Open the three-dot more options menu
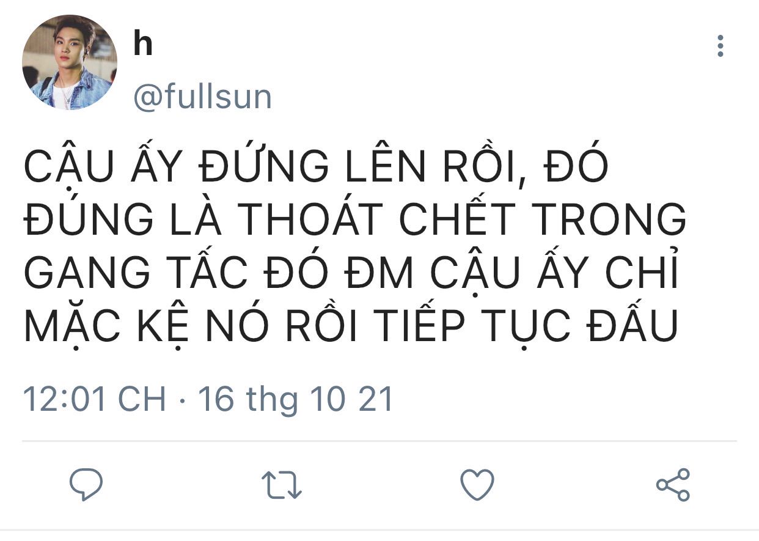Viewport: 759px width, 541px height. point(721,46)
